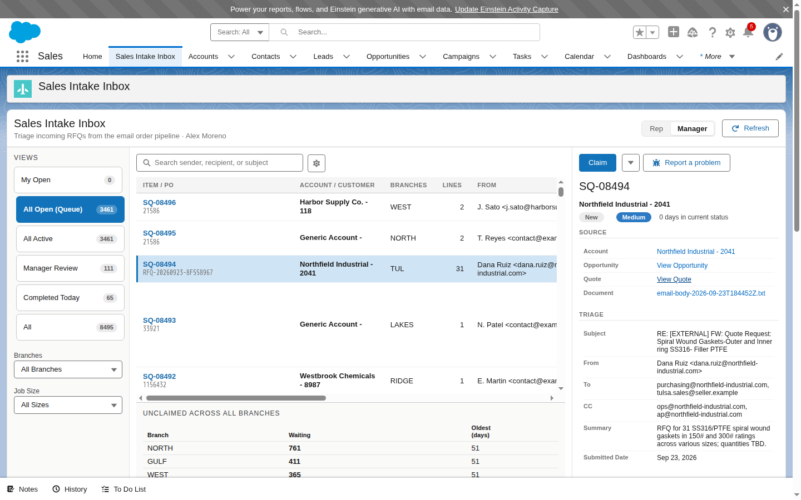Open Notes in the utility bar
Screen dimensions: 801x500
pos(22,489)
